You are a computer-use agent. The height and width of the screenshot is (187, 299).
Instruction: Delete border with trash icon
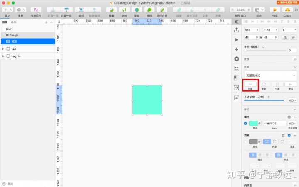(x=283, y=136)
